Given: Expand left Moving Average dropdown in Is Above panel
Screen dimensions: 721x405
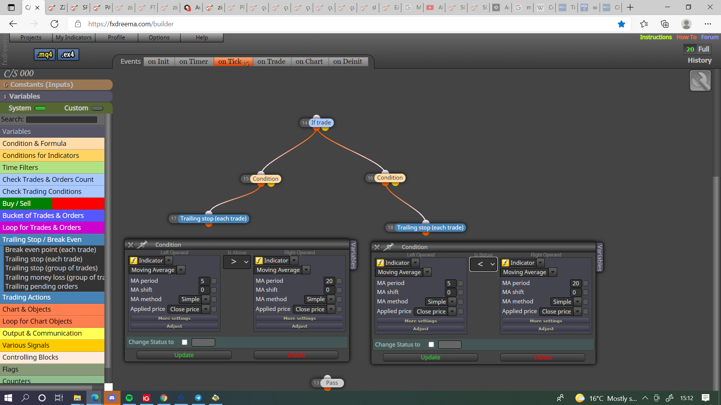Looking at the screenshot, I should tap(181, 270).
